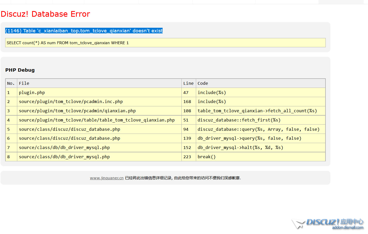Screen dimensions: 368x234
Task: Click the highlighted (1146) table doesn't exist message
Action: tap(84, 31)
